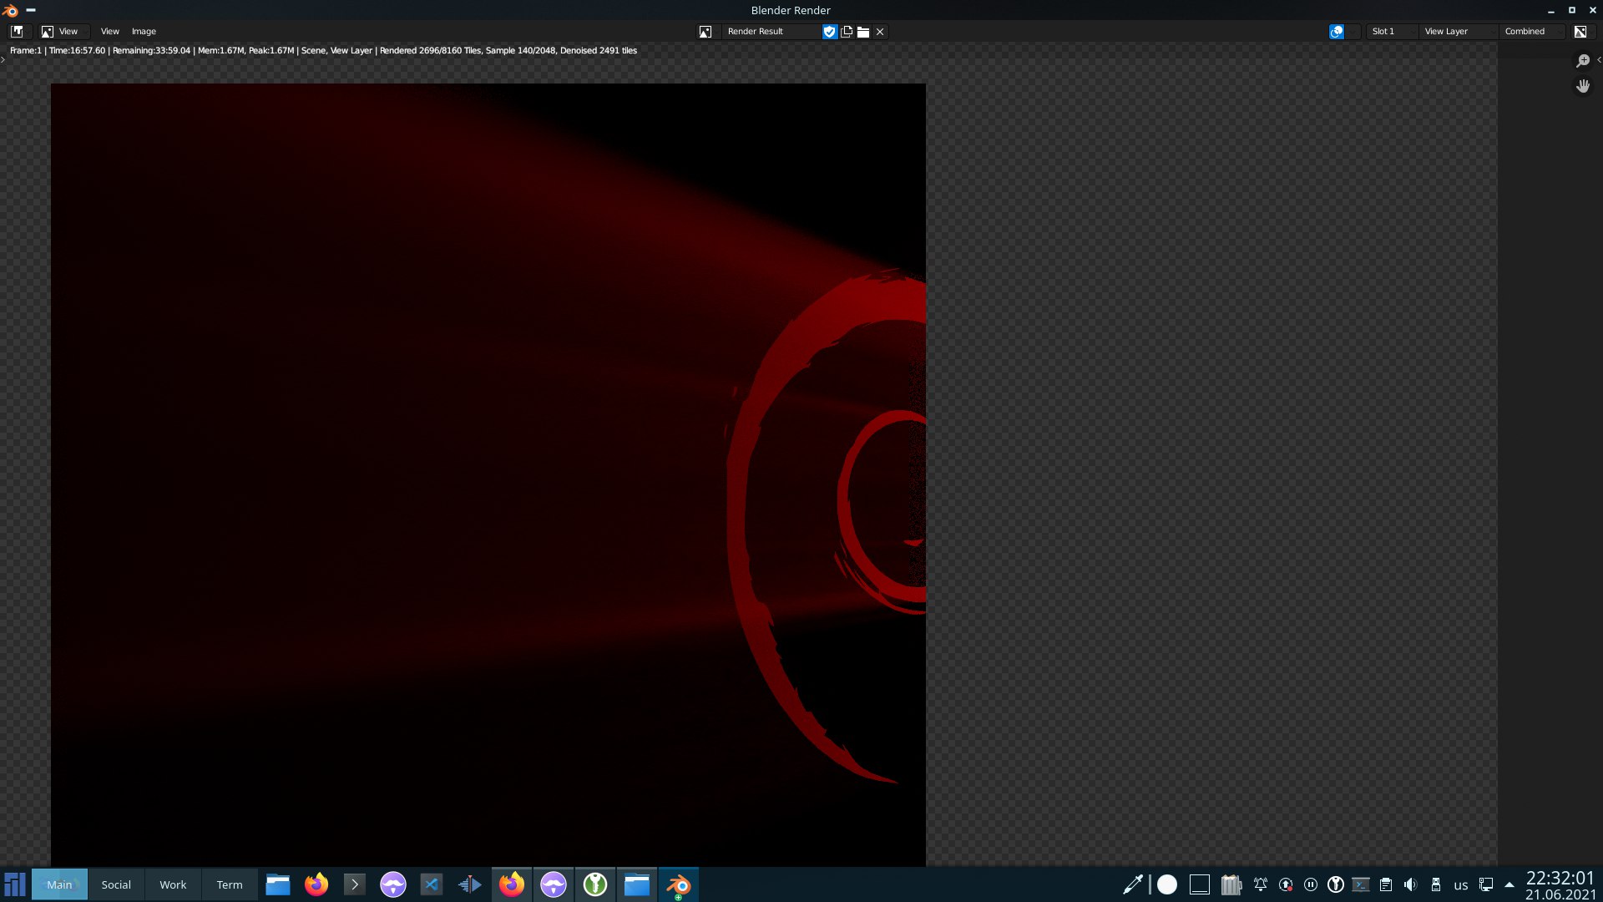Expand the sidebar with small arrow
The image size is (1603, 902).
tap(1599, 59)
